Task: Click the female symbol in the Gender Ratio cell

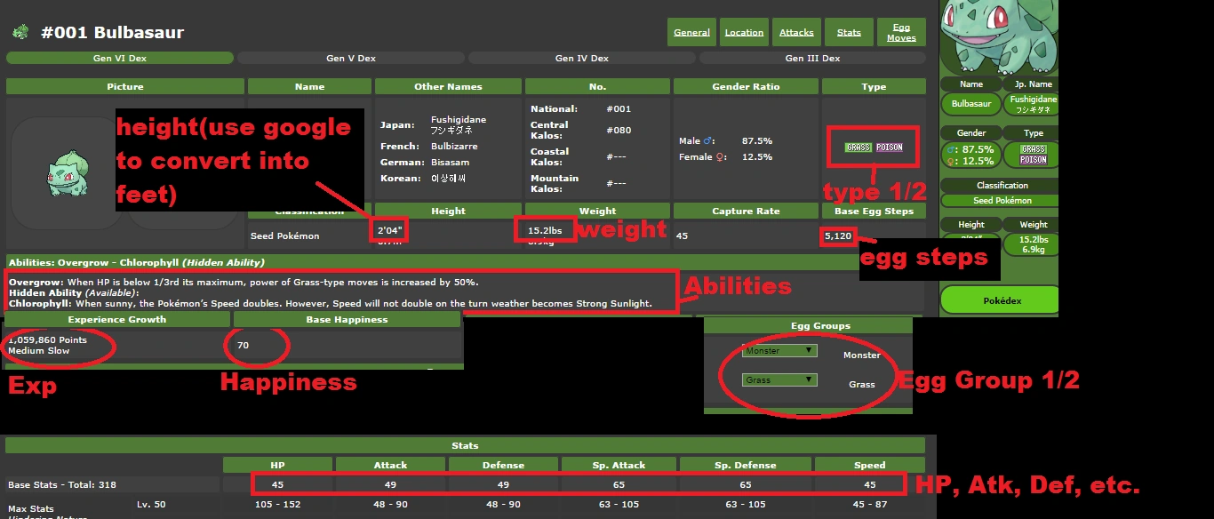Action: pos(721,156)
